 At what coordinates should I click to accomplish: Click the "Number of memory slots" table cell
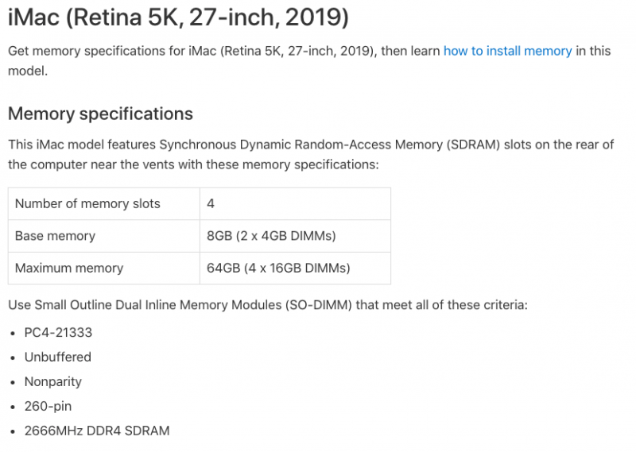[87, 204]
